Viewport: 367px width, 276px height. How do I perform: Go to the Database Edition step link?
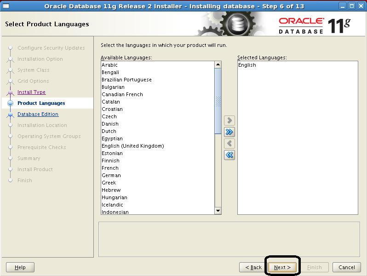tap(38, 114)
